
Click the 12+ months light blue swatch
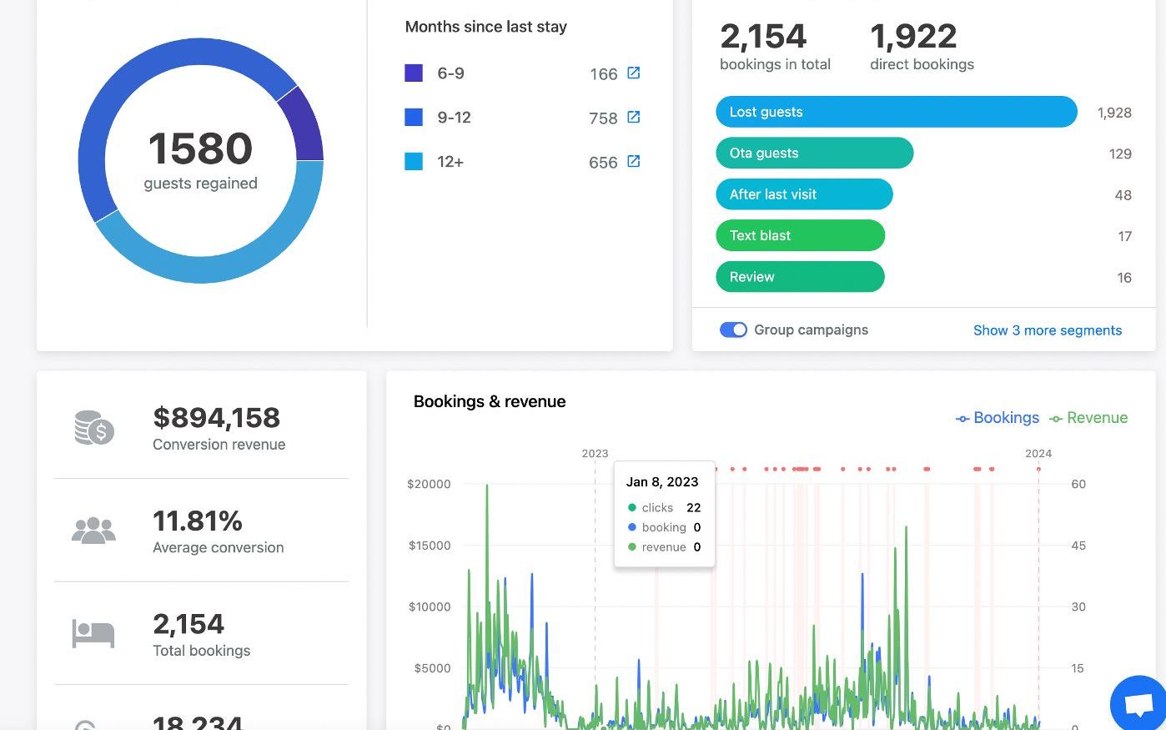pos(414,162)
